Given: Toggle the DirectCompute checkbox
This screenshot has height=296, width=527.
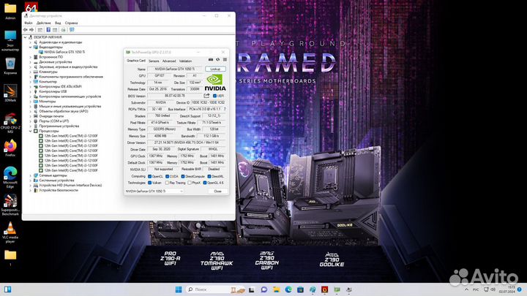Looking at the screenshot, I should point(183,176).
